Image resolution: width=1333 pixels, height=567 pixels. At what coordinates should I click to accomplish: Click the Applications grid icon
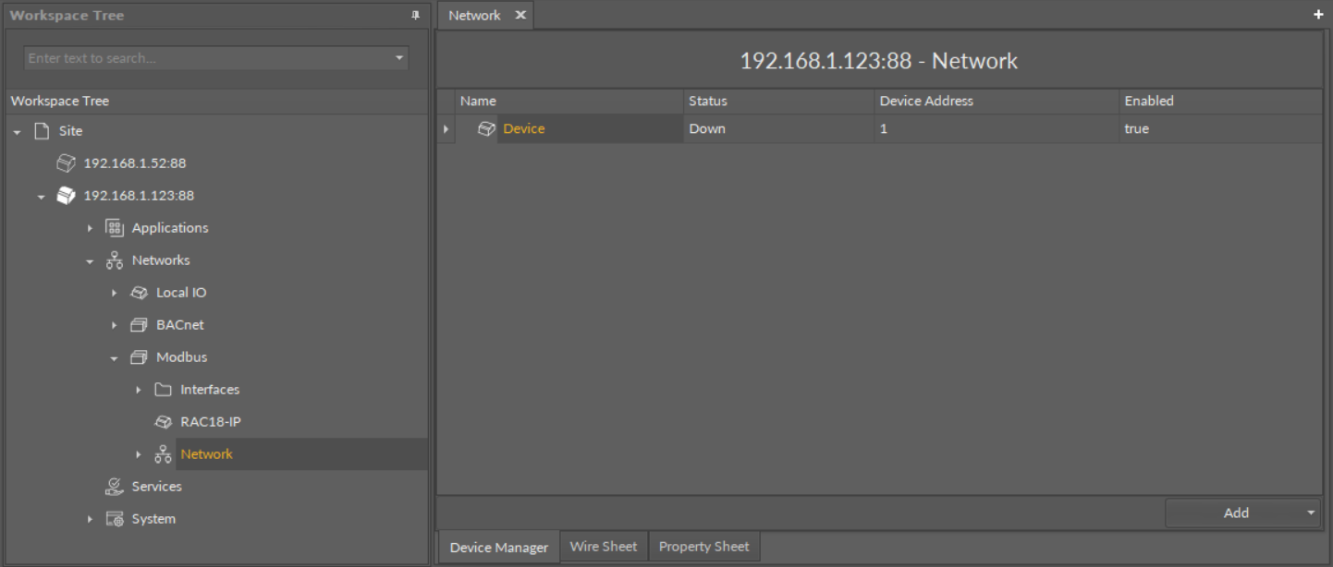115,228
